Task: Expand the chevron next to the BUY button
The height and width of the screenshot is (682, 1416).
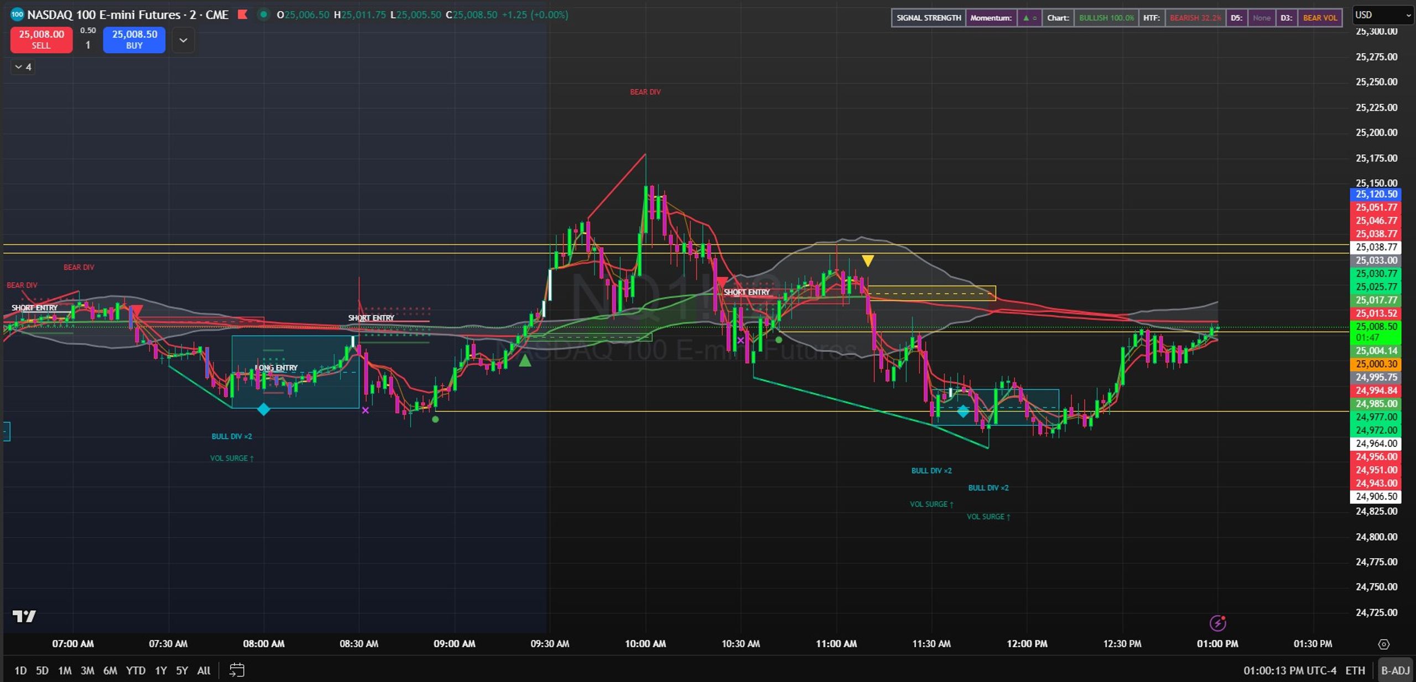Action: (x=183, y=40)
